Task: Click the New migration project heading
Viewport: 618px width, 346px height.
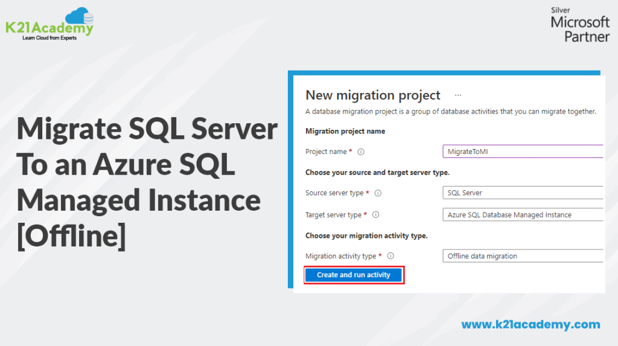Action: pyautogui.click(x=373, y=95)
